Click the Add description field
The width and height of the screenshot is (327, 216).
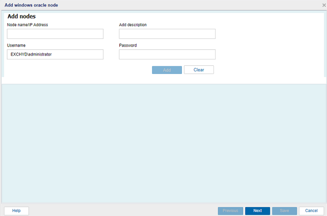(x=167, y=34)
